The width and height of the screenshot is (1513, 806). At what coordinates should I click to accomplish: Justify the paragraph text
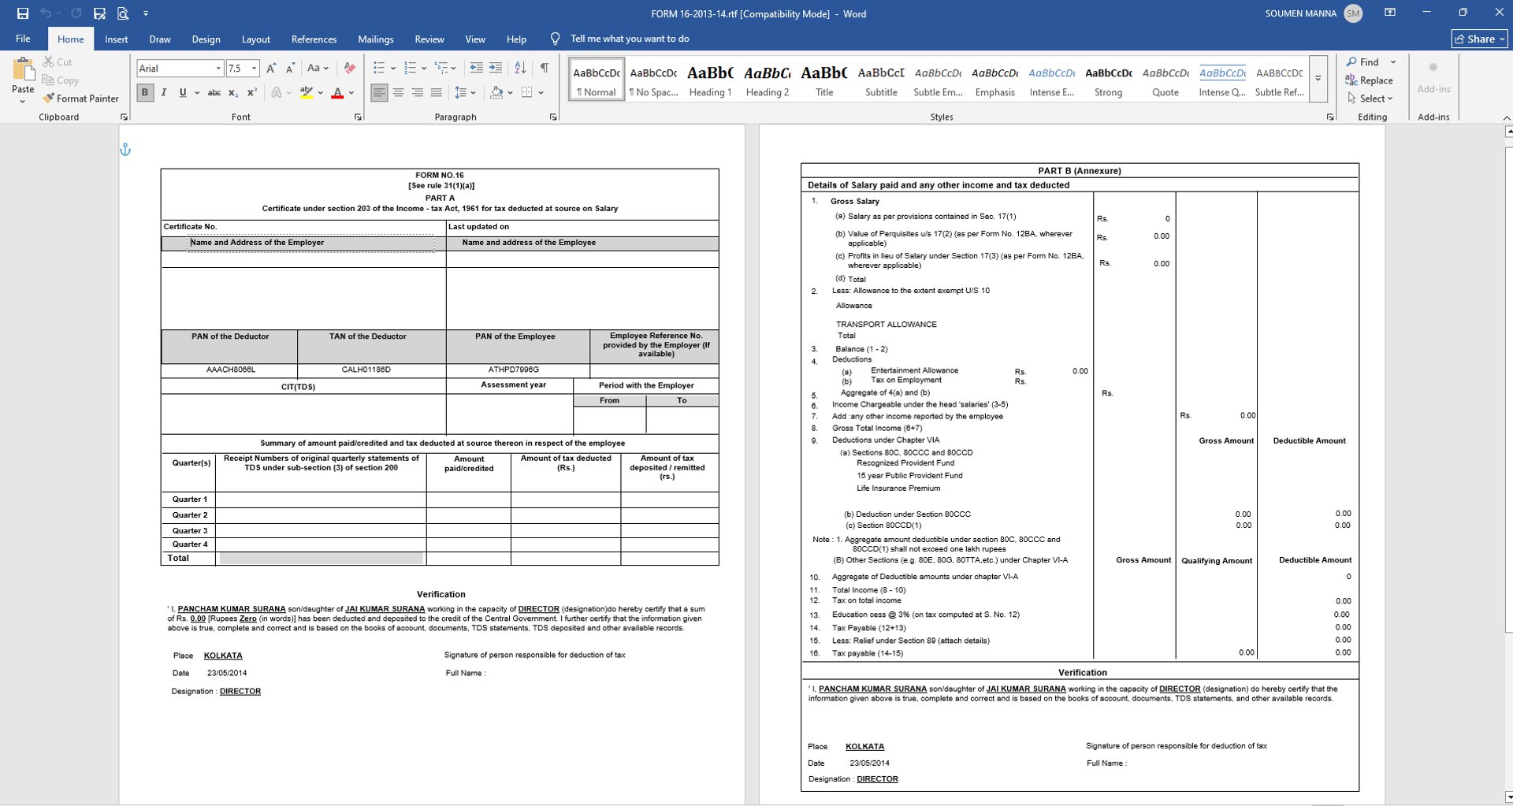437,93
